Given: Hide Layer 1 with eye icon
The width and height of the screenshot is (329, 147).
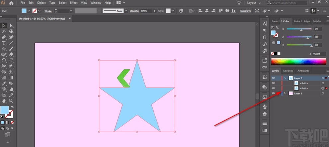Looking at the screenshot, I should coord(274,93).
